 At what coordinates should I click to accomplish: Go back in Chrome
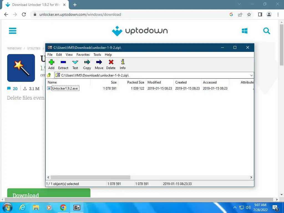6,14
